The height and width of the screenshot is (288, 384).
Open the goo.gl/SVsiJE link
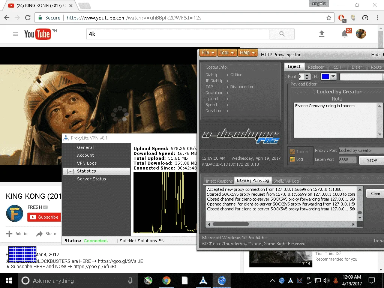tap(120, 261)
